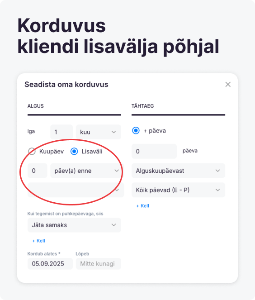This screenshot has width=255, height=300.
Task: Click the chevron on Jäta samaks selector
Action: 114,225
